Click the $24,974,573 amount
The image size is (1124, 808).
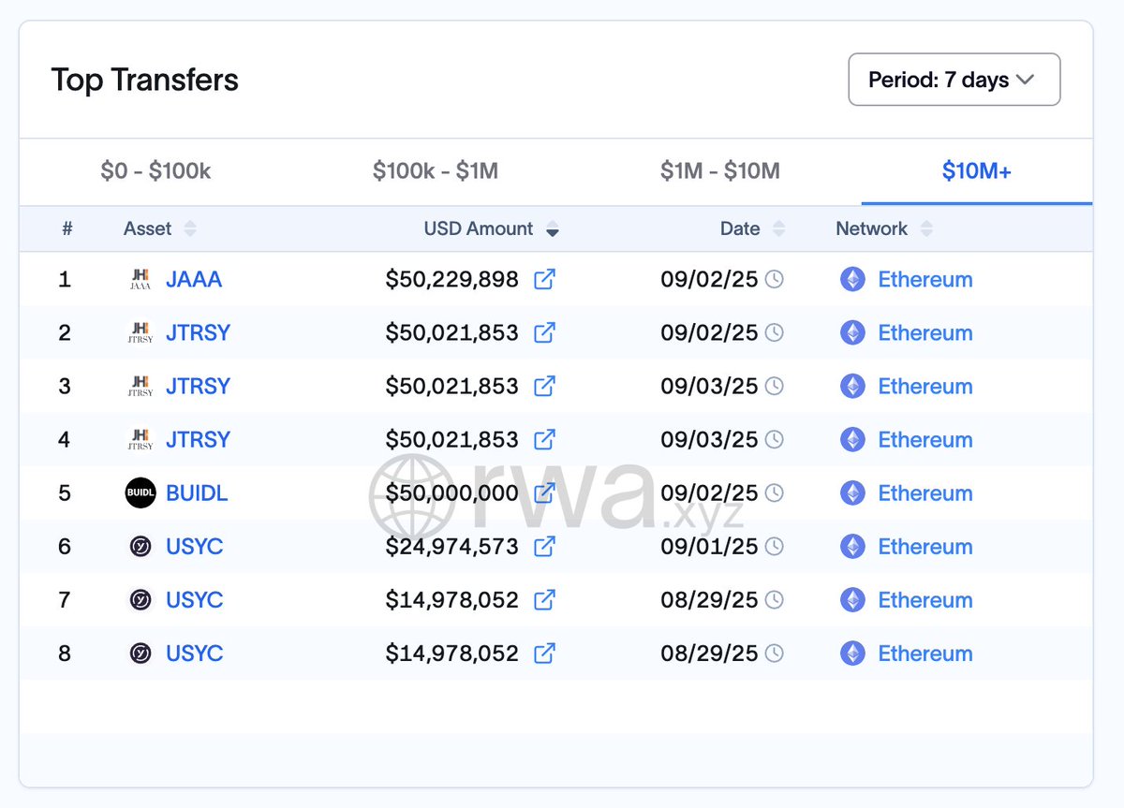click(451, 546)
